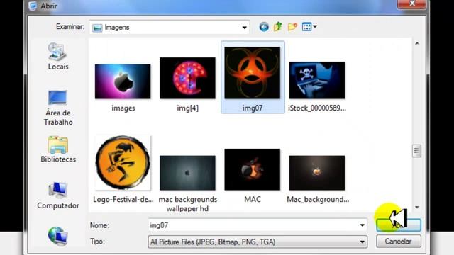
Task: Click the 'img07' file name label
Action: tap(253, 108)
